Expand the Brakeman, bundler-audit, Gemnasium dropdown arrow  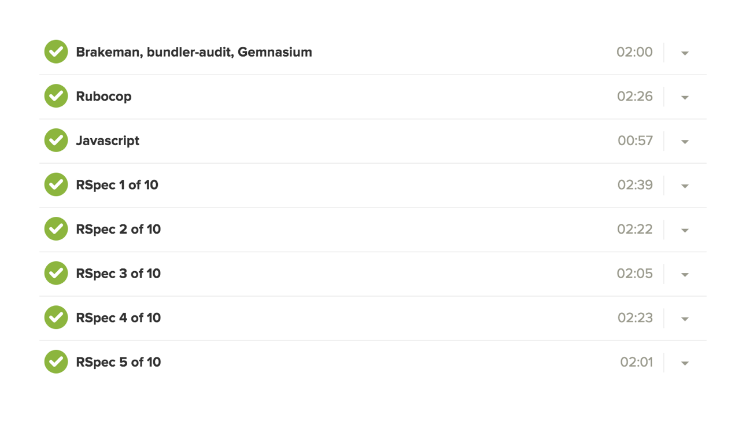(x=685, y=53)
